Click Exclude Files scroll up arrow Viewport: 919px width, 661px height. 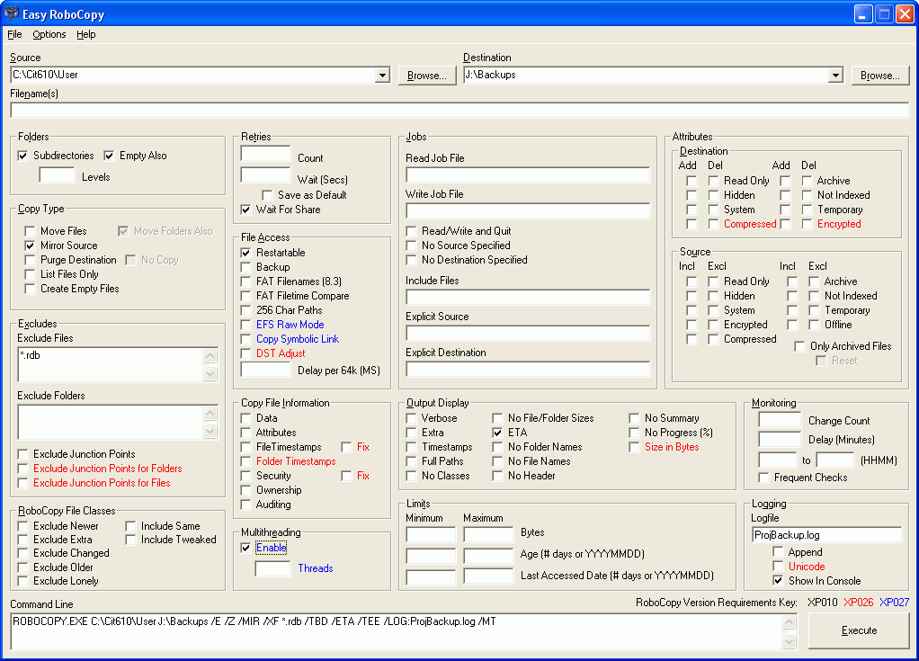(x=210, y=356)
